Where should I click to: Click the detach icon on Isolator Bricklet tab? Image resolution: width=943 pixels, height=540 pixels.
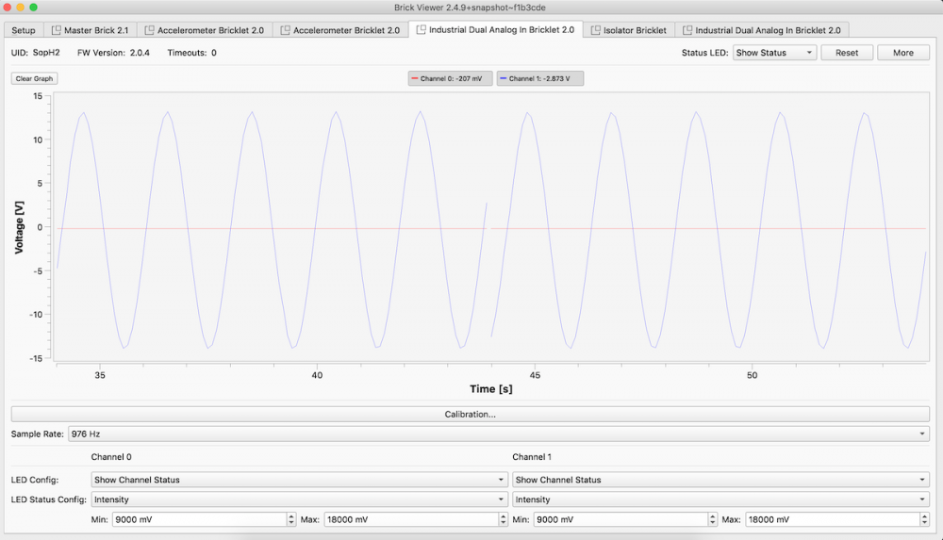(596, 30)
